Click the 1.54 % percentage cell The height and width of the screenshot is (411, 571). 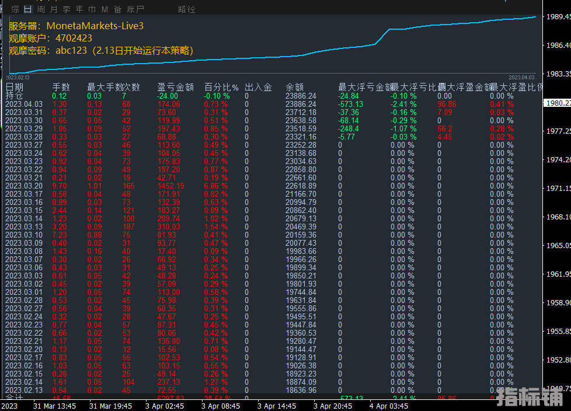(216, 227)
